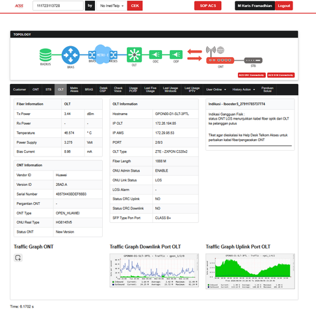Click the Traffic Graph ONT heading
The height and width of the screenshot is (325, 316).
(x=34, y=247)
